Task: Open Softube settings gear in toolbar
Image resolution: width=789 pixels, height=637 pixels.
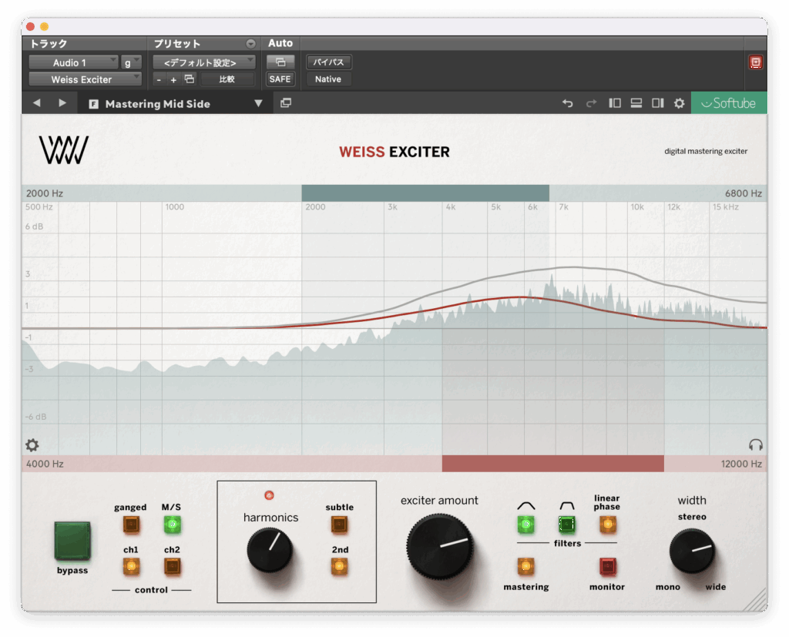Action: click(680, 103)
